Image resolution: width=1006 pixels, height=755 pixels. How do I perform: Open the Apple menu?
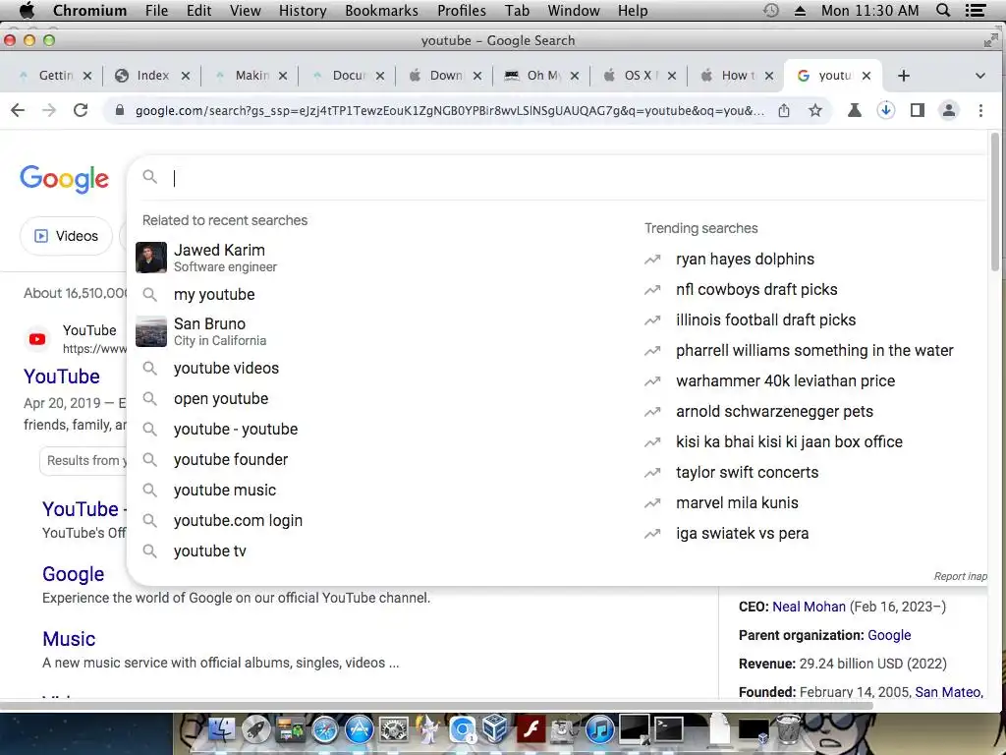pos(27,10)
